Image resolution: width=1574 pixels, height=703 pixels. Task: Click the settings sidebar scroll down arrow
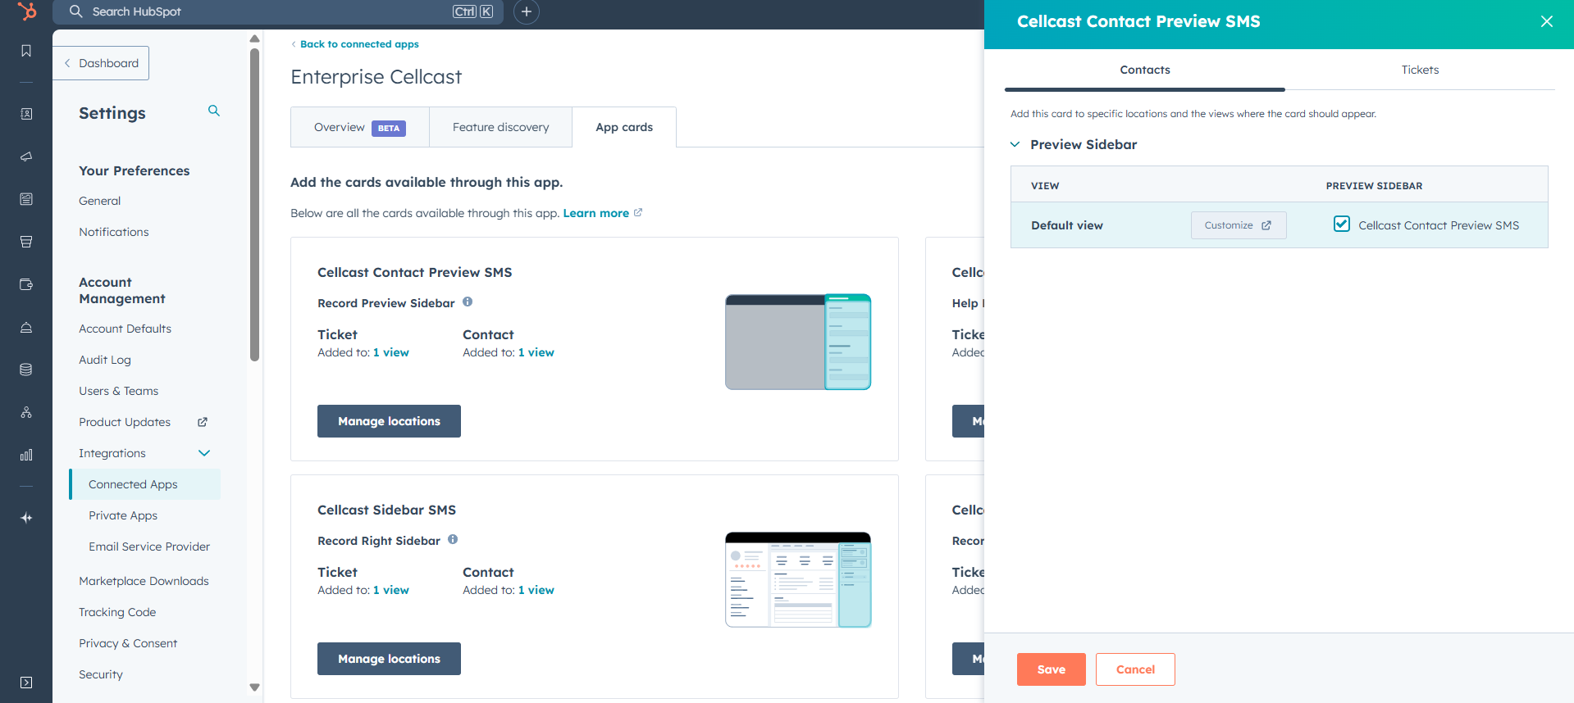254,687
